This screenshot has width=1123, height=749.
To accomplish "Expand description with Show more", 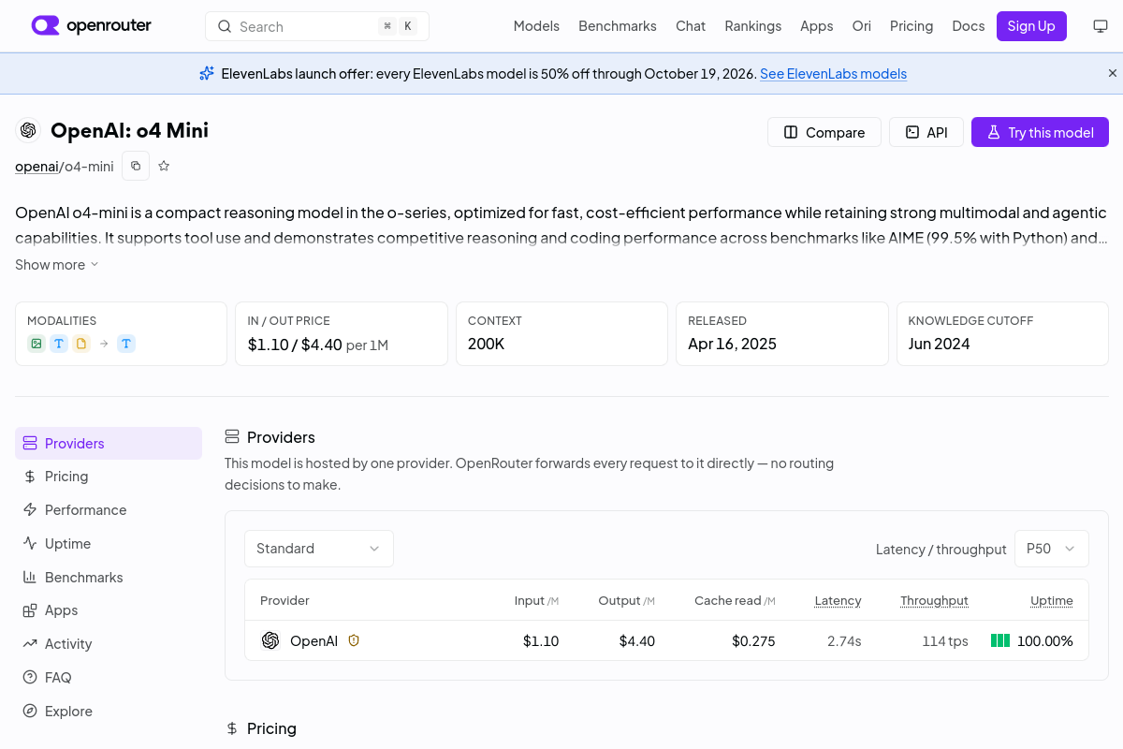I will coord(57,265).
